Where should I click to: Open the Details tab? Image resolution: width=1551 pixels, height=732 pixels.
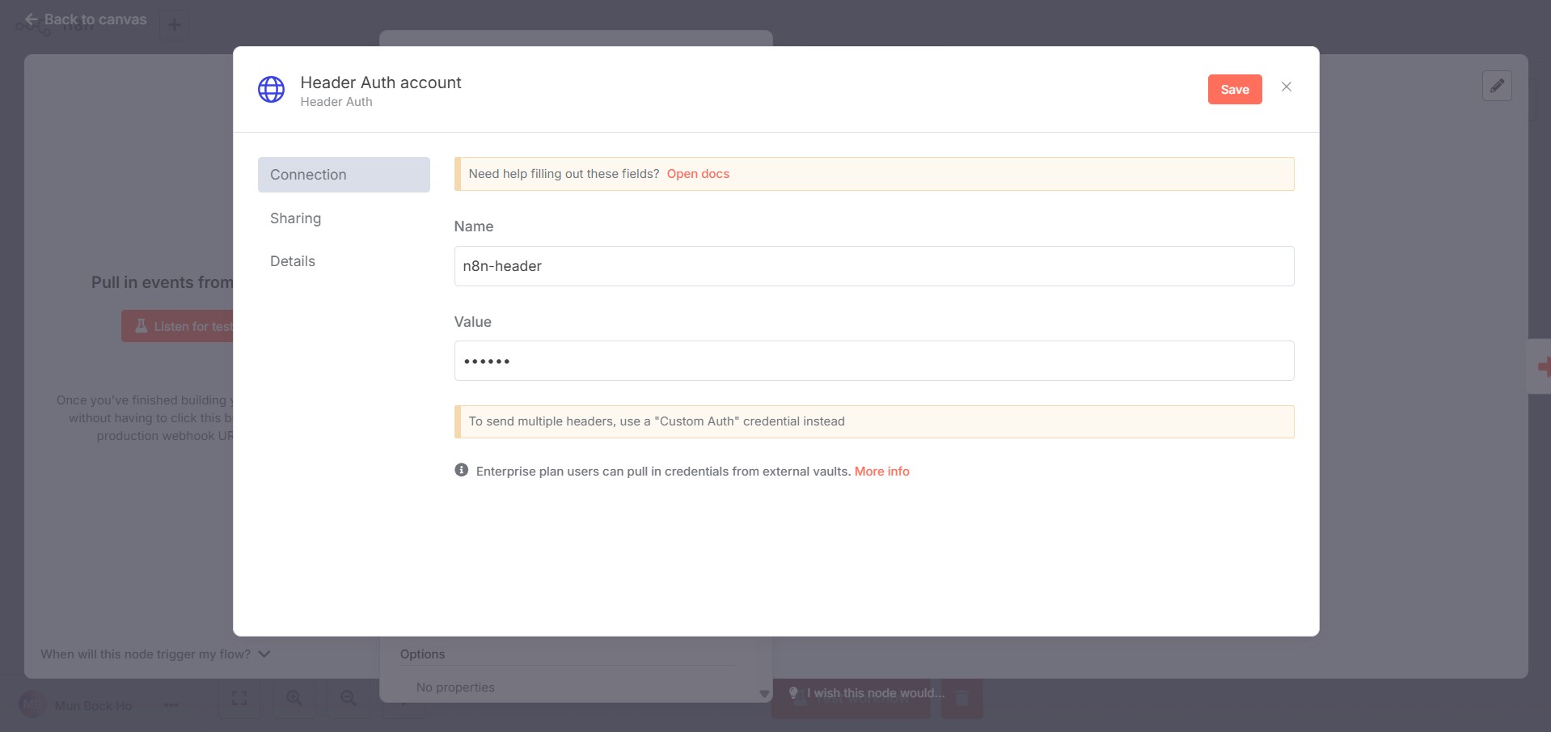coord(293,261)
